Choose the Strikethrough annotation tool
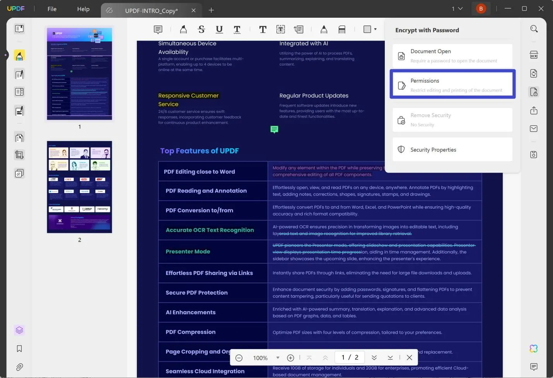Image resolution: width=553 pixels, height=378 pixels. (201, 29)
